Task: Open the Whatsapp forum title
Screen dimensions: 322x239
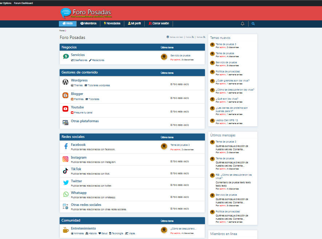Action: click(x=79, y=193)
